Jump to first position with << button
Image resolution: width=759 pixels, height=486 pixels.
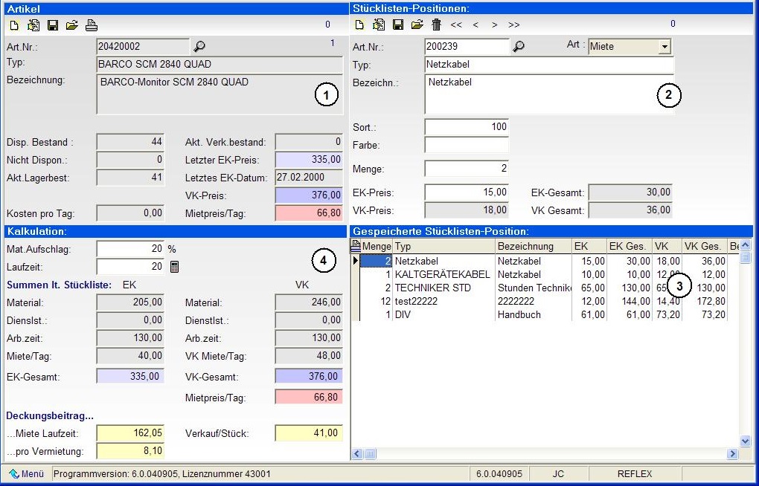coord(456,25)
